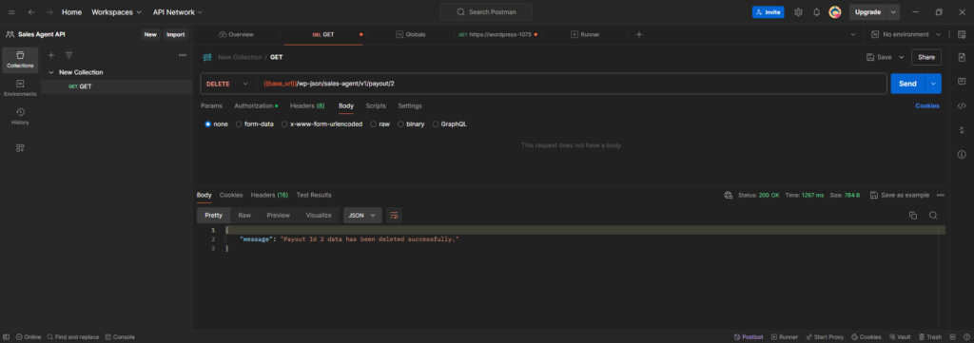Screen dimensions: 974x343
Task: Open collections more options ellipsis
Action: [x=183, y=55]
